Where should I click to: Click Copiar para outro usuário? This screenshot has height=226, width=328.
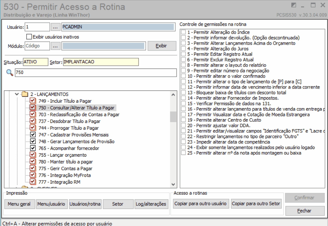point(201,204)
